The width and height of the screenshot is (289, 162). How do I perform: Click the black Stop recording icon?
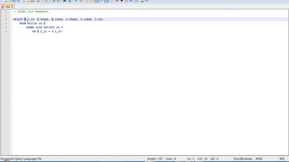[x=121, y=1]
